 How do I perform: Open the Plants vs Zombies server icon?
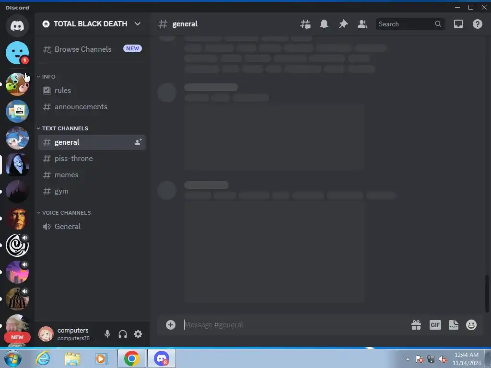pos(17,84)
